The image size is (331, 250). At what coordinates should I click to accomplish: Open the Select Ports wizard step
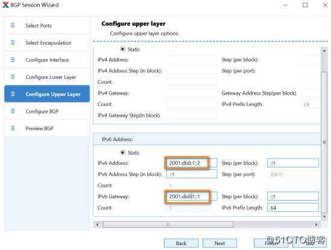[x=47, y=25]
